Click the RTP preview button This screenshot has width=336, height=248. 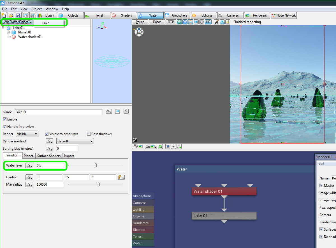point(171,22)
